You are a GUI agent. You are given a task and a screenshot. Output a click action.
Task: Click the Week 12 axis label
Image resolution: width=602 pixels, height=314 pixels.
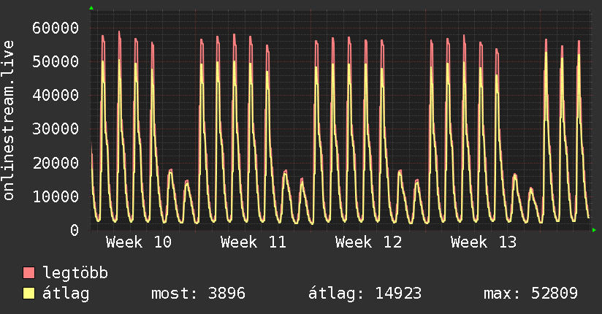[369, 242]
